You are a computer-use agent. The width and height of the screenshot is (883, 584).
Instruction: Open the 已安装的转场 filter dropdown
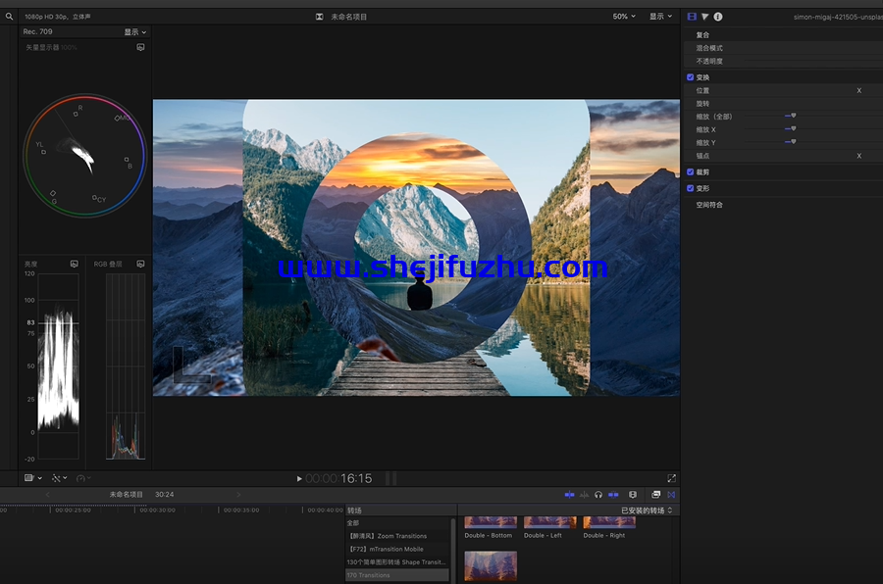[x=647, y=511]
